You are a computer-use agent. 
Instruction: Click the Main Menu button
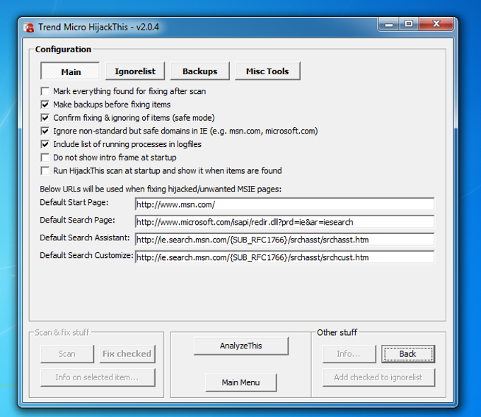coord(240,382)
